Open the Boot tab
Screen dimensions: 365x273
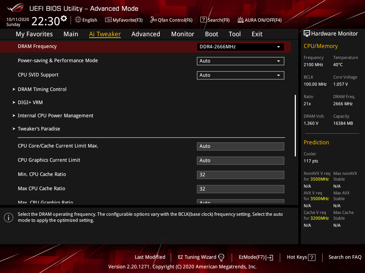coord(212,34)
